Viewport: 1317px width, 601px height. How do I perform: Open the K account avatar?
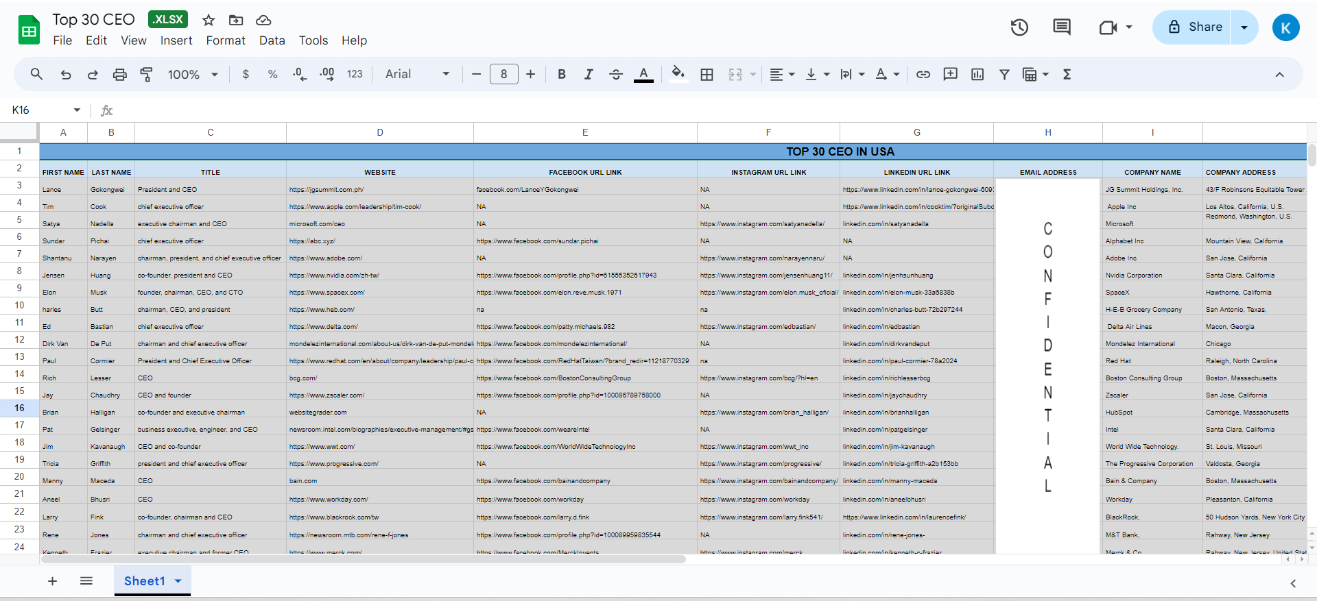point(1286,27)
